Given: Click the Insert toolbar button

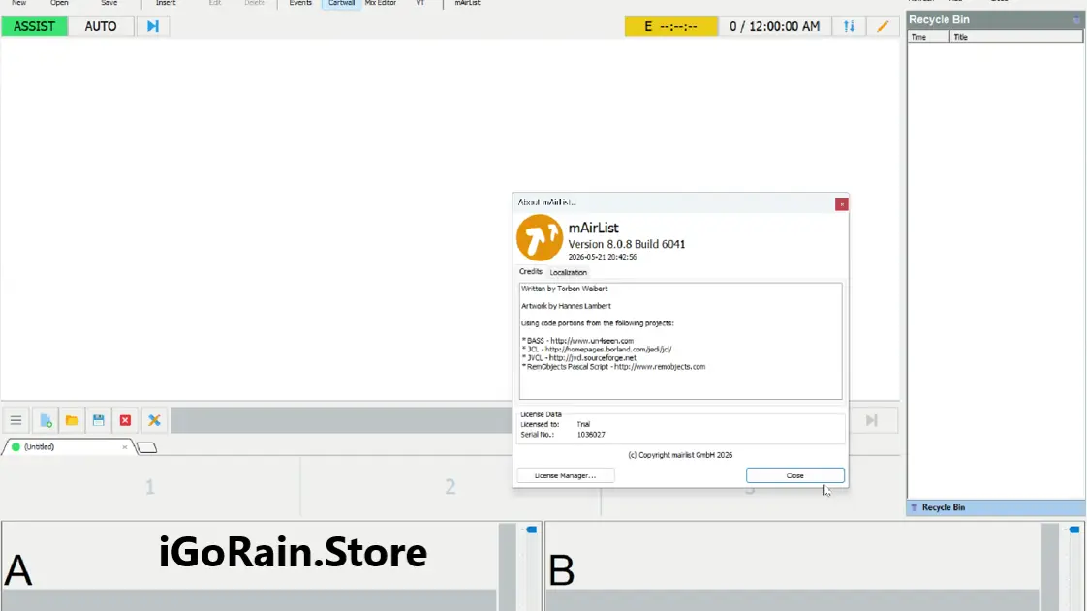Looking at the screenshot, I should click(166, 4).
